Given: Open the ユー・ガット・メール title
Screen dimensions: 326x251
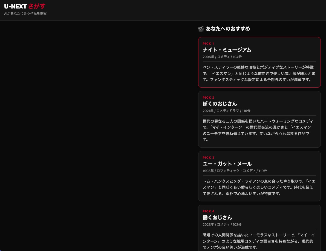Looking at the screenshot, I should (x=227, y=164).
